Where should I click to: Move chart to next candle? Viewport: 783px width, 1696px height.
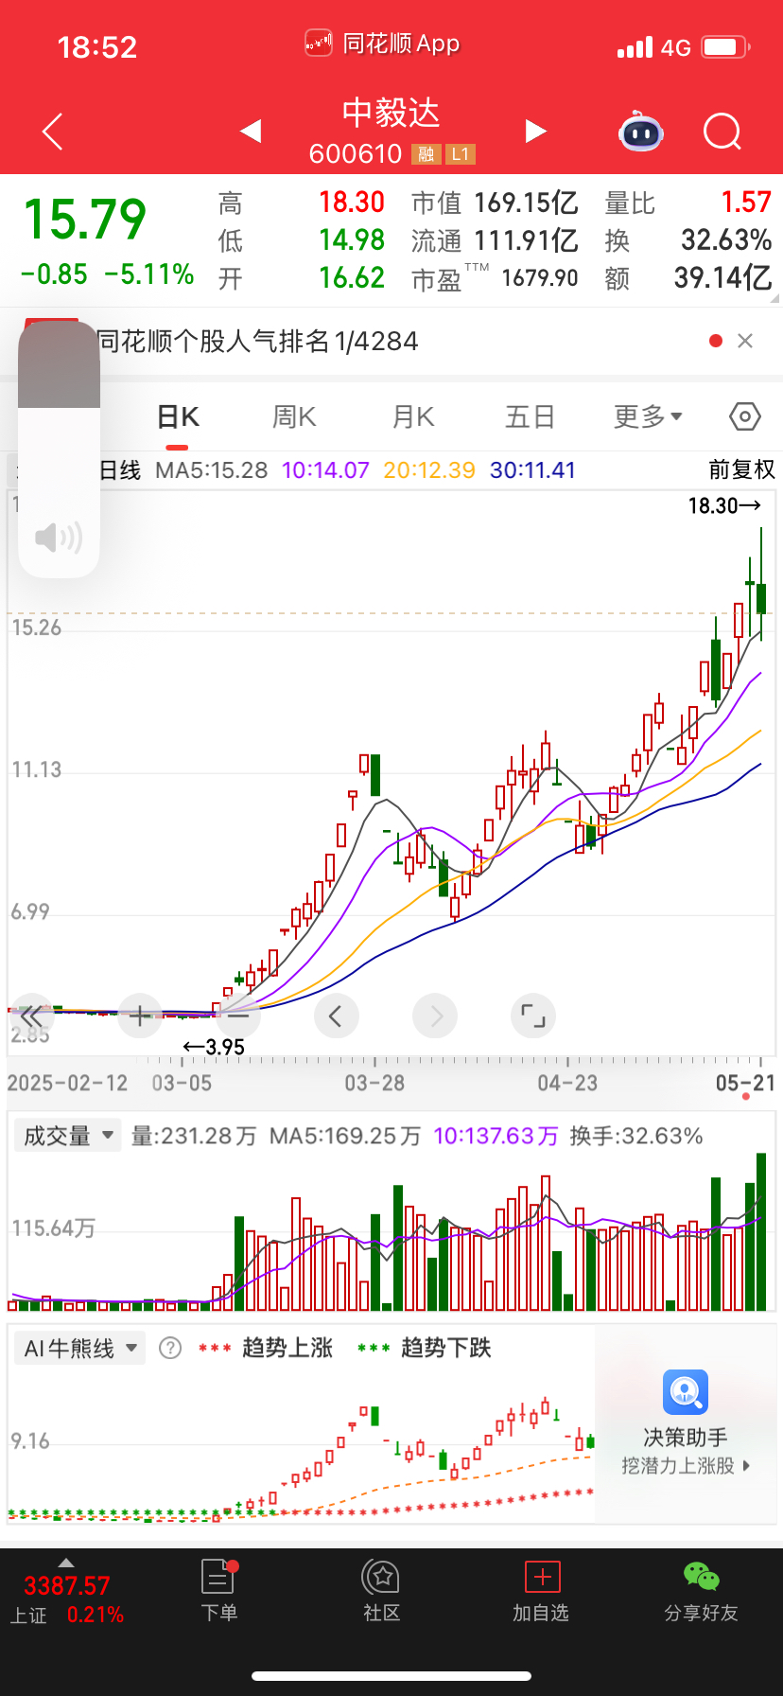click(x=435, y=1017)
